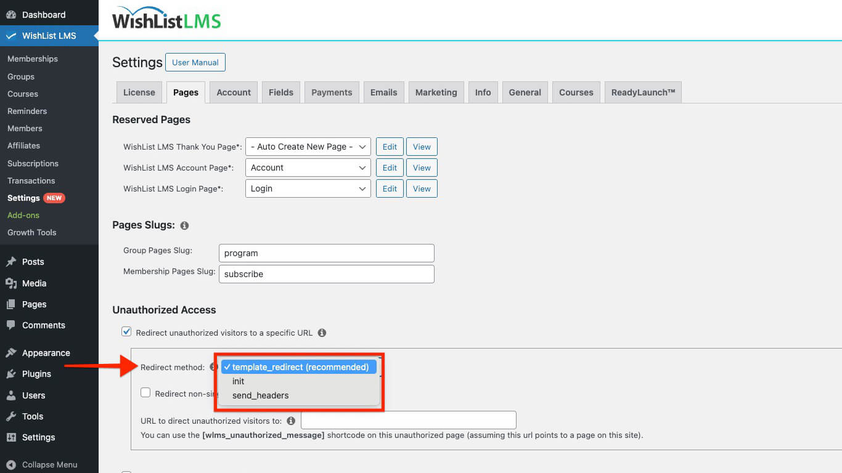Open the WishList LMS Login Page dropdown
The width and height of the screenshot is (842, 473).
pyautogui.click(x=308, y=188)
